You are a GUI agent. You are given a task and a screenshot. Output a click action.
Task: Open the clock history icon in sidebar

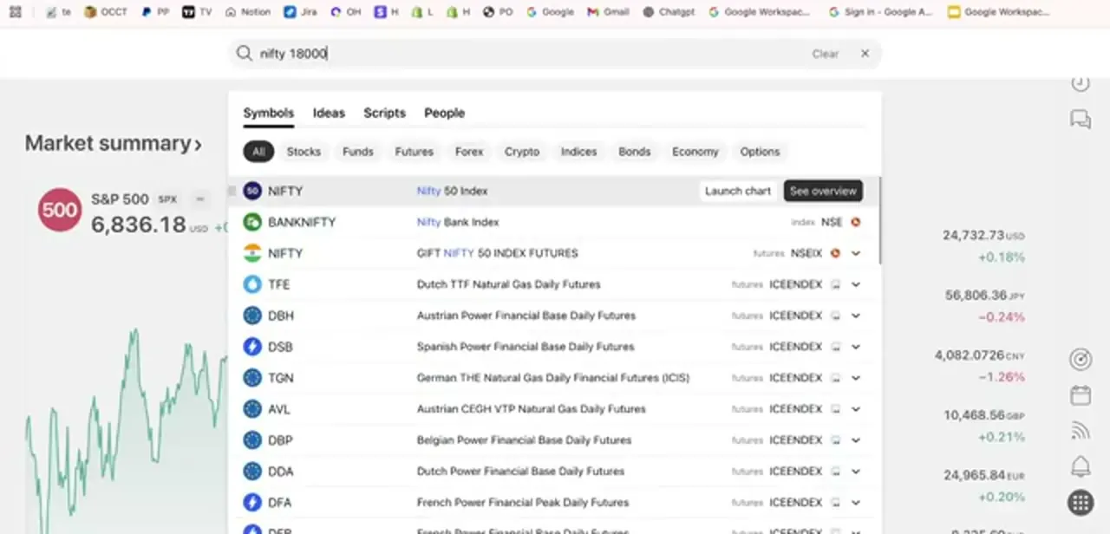pos(1080,83)
